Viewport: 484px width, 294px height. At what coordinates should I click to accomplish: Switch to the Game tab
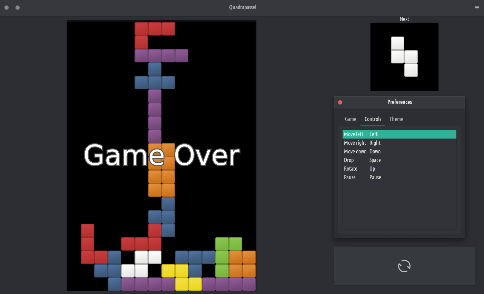[350, 119]
